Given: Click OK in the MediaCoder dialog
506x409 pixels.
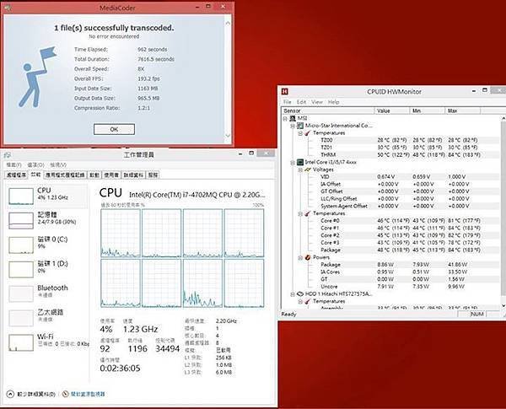Looking at the screenshot, I should point(114,130).
